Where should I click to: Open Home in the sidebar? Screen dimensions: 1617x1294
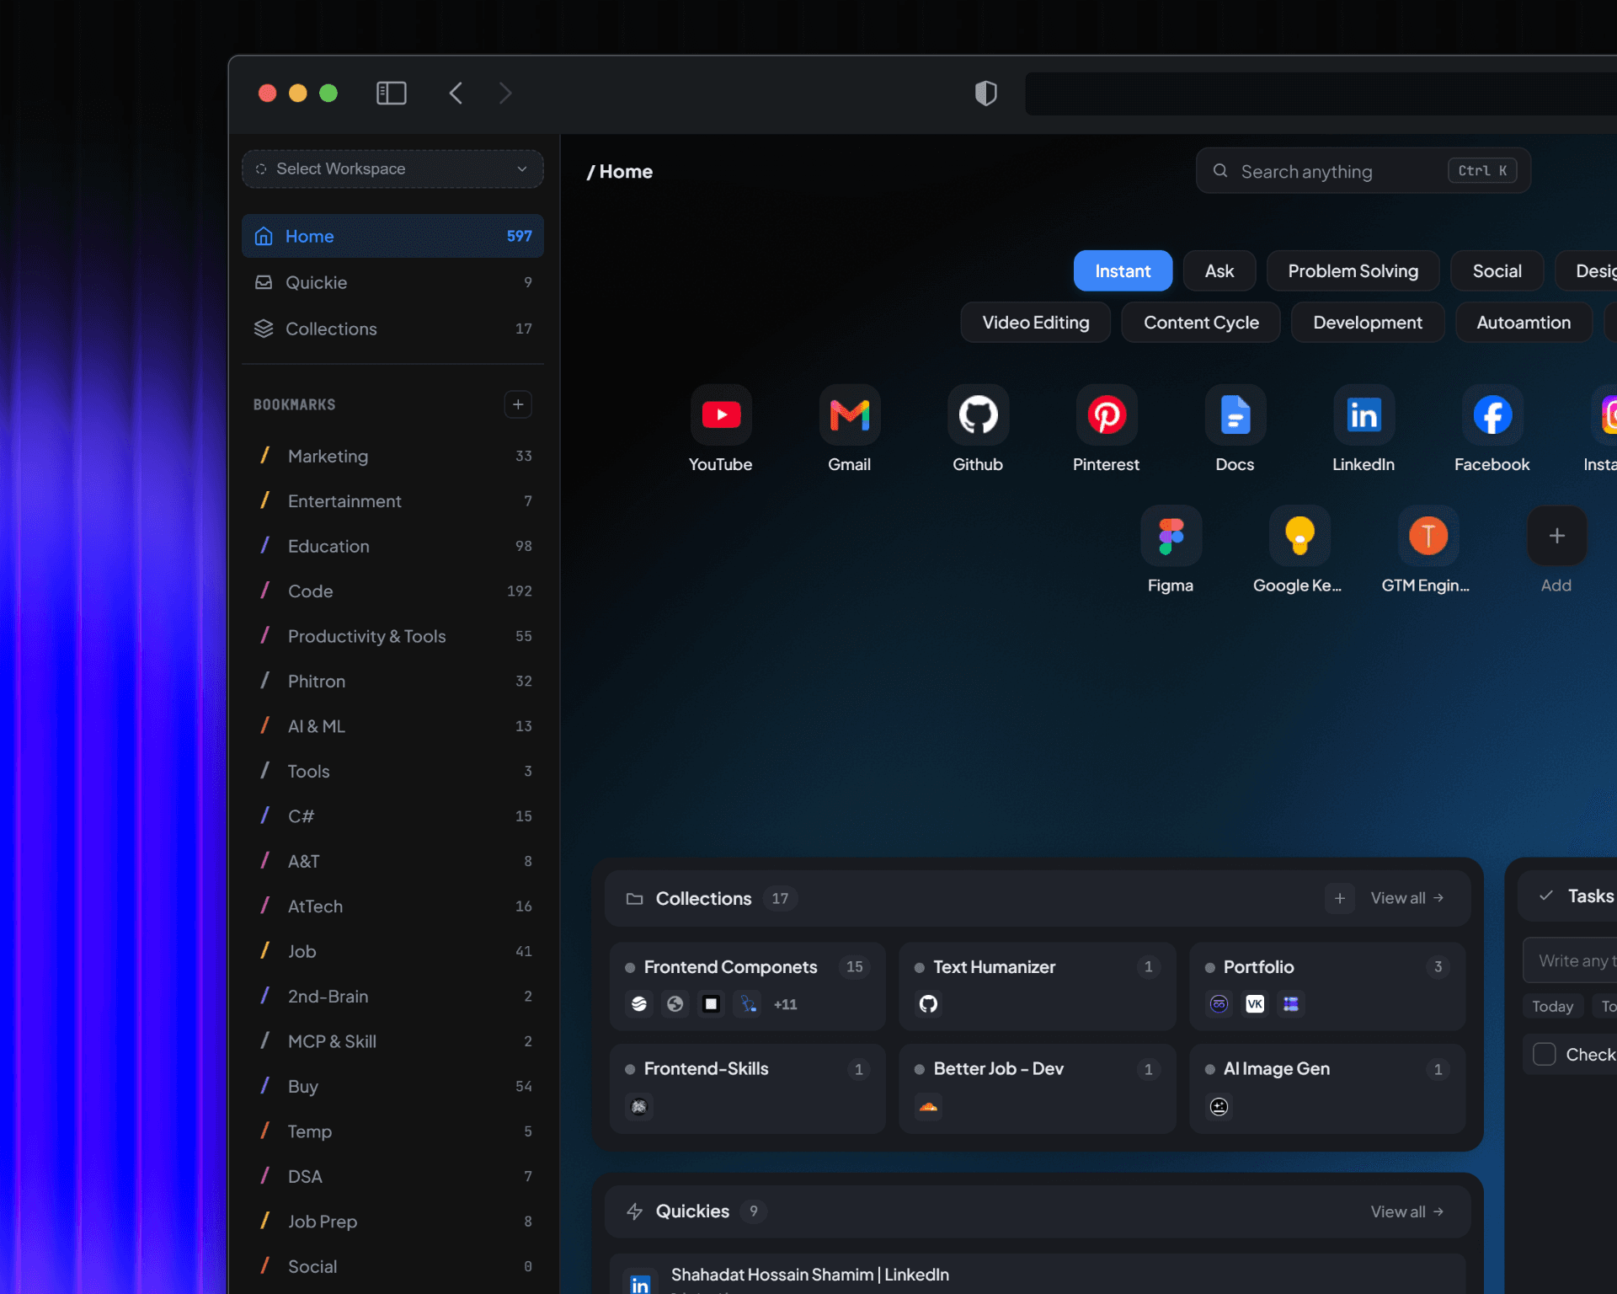click(x=392, y=236)
